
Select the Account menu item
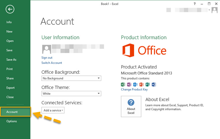pos(16,112)
